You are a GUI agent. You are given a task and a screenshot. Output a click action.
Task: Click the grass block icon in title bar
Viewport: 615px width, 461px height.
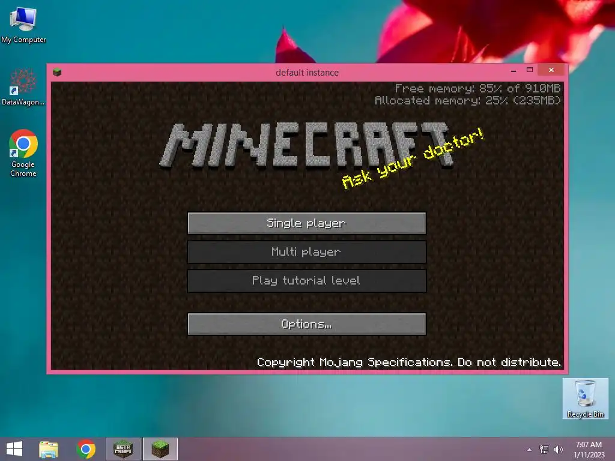click(57, 72)
